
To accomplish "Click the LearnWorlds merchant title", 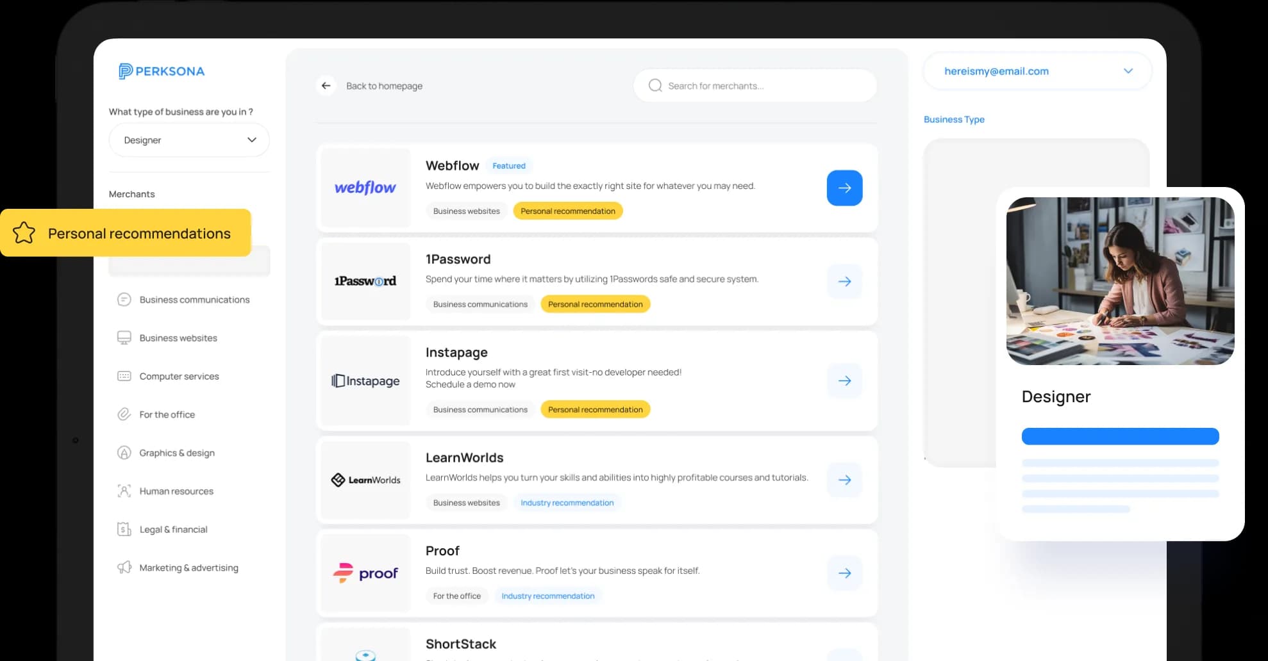I will click(464, 458).
